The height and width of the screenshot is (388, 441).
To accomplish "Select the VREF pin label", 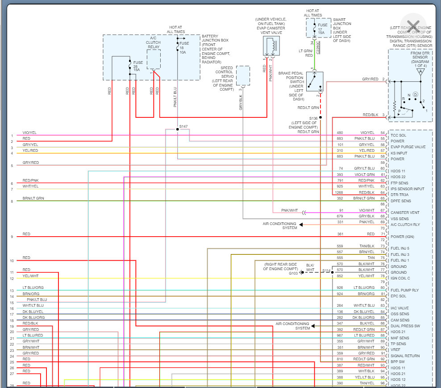I will coord(395,350).
